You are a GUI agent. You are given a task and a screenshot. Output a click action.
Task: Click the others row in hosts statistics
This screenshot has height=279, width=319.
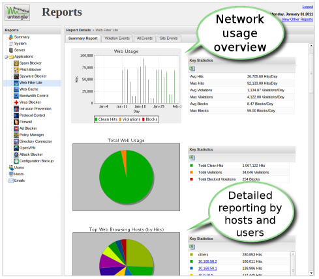point(239,255)
